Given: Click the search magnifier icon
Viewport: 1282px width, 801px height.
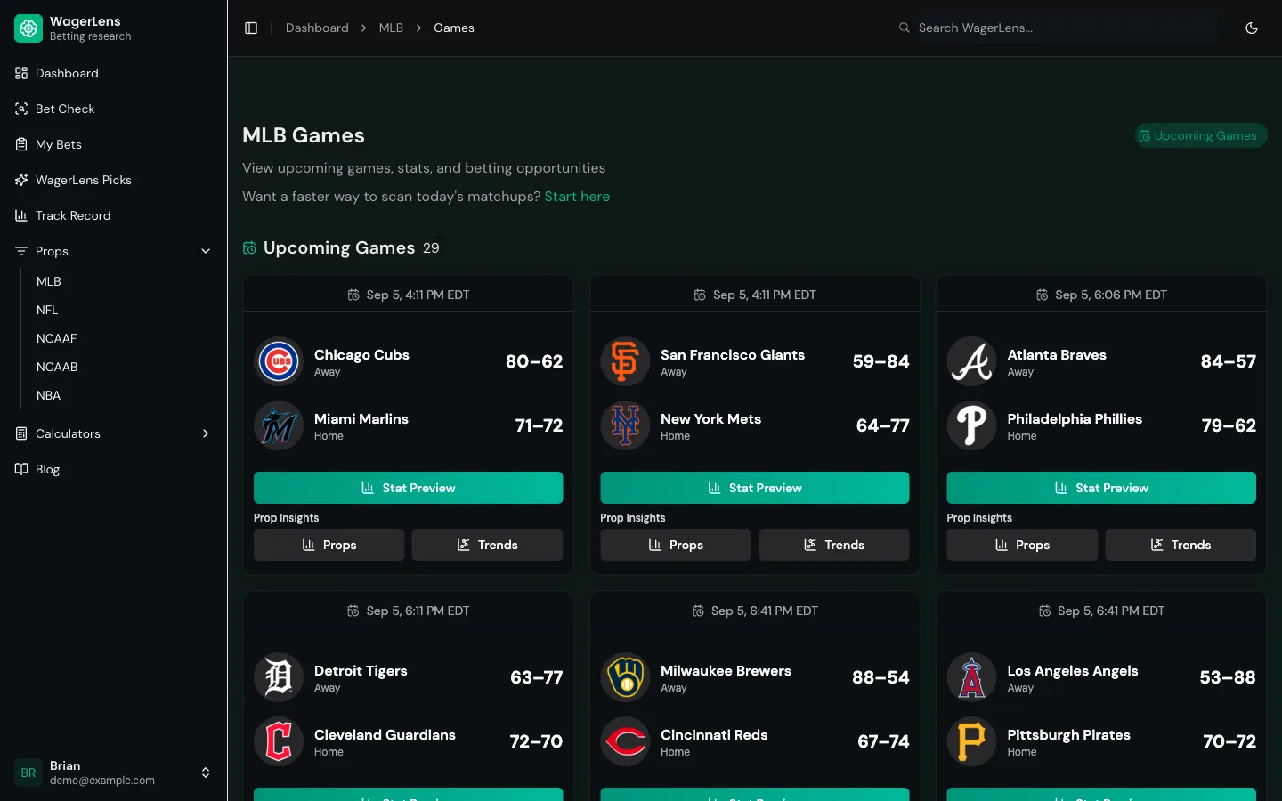Looking at the screenshot, I should tap(905, 28).
